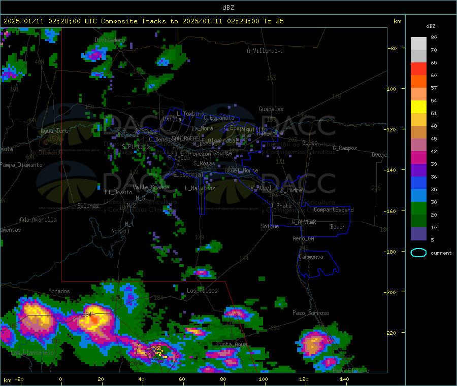Click the C_Española map label

coord(219,118)
